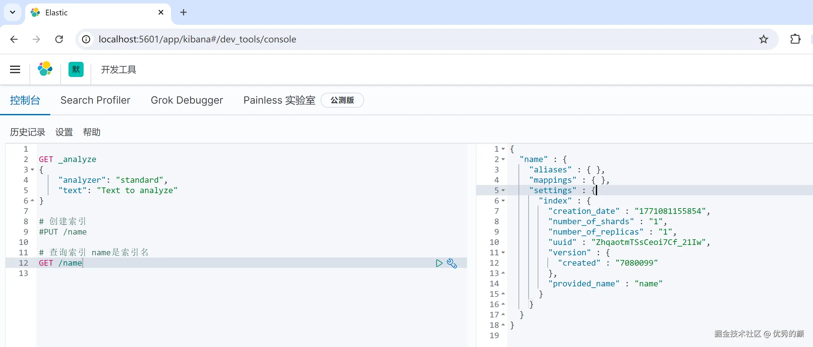Run the GET /name request
Screen dimensions: 813x347
click(439, 263)
